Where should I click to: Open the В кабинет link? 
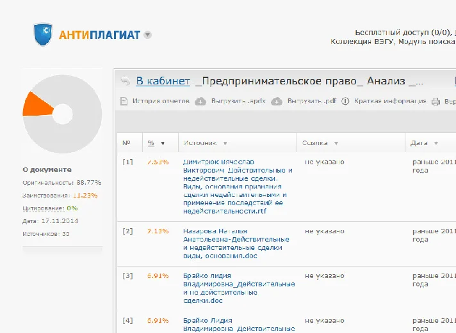pos(163,81)
